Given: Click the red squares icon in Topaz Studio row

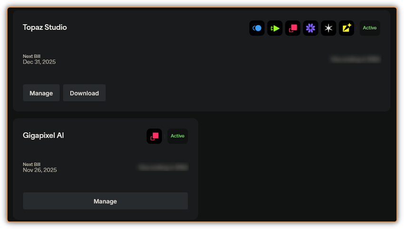Looking at the screenshot, I should coord(293,28).
